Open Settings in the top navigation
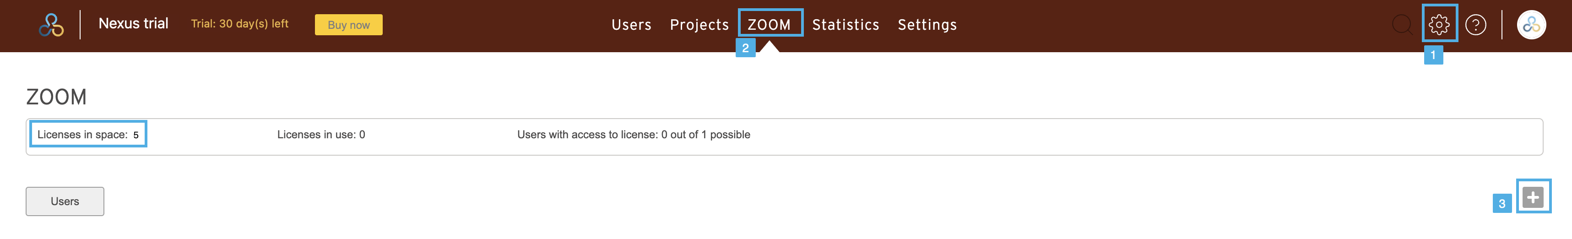Viewport: 1572px width, 239px height. coord(927,24)
